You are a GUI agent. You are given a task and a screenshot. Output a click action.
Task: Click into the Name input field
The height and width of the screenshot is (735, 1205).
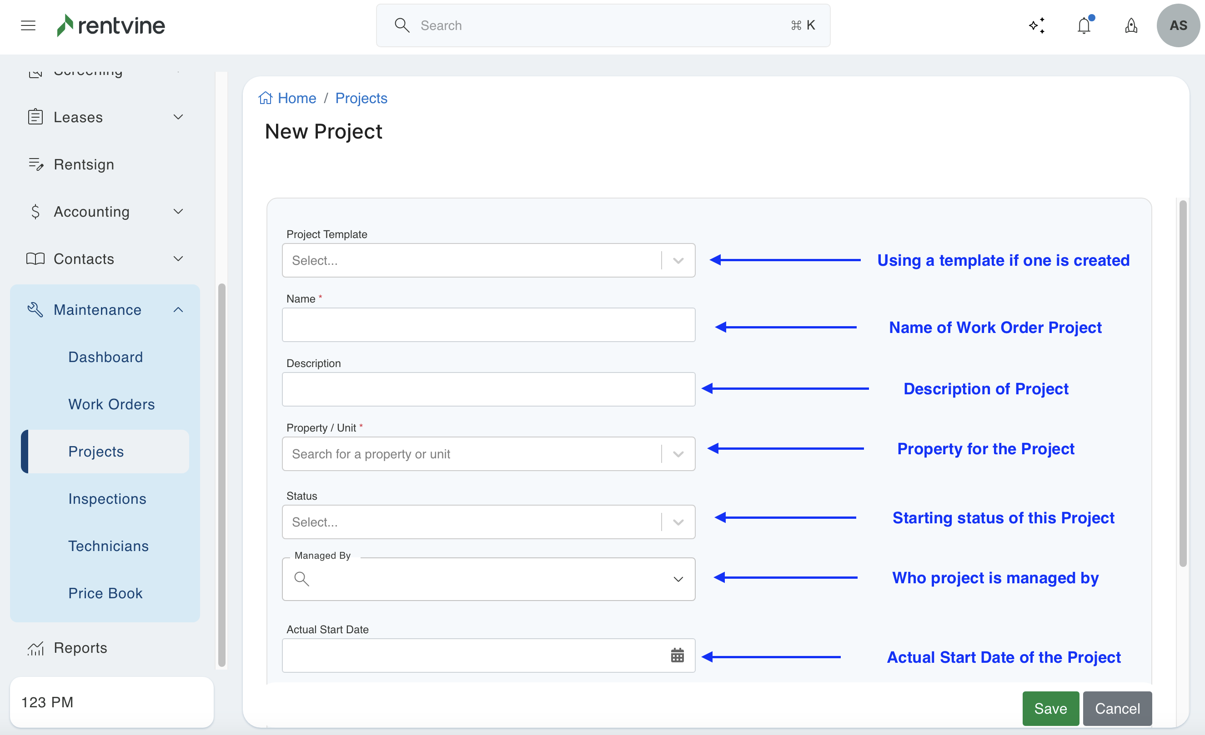coord(488,324)
